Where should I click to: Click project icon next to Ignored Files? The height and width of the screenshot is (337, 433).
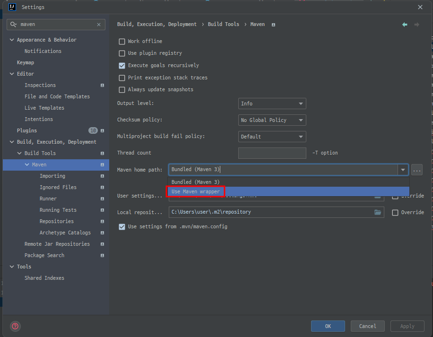coord(103,188)
